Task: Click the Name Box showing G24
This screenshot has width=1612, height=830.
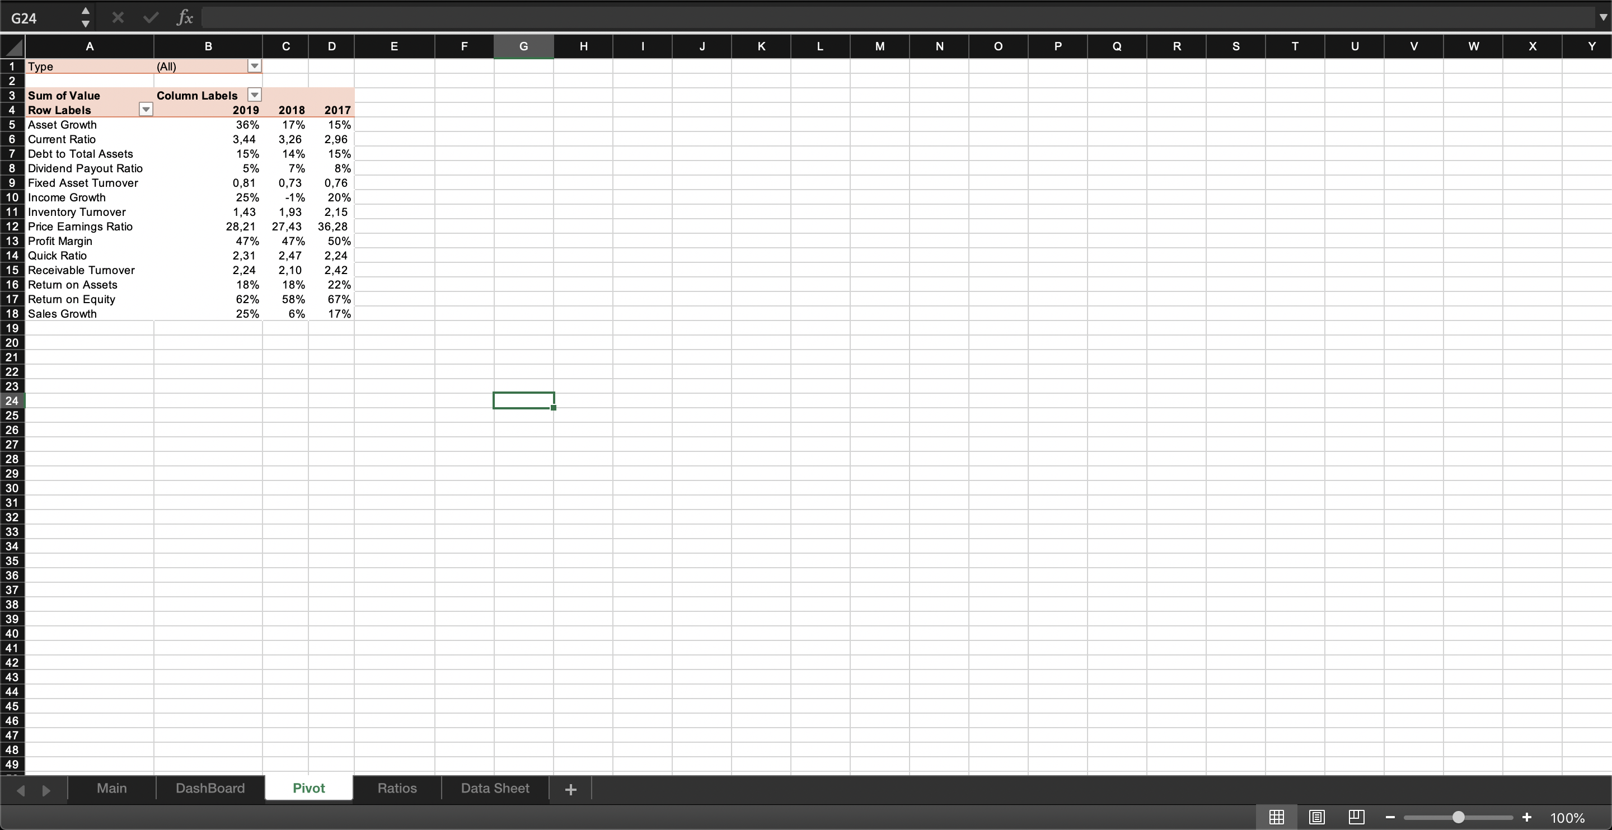Action: tap(39, 17)
